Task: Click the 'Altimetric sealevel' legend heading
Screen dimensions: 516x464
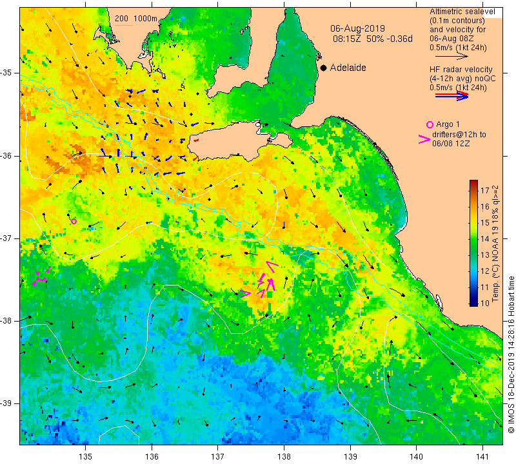Action: [462, 12]
